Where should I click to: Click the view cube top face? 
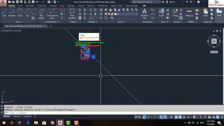[214, 41]
